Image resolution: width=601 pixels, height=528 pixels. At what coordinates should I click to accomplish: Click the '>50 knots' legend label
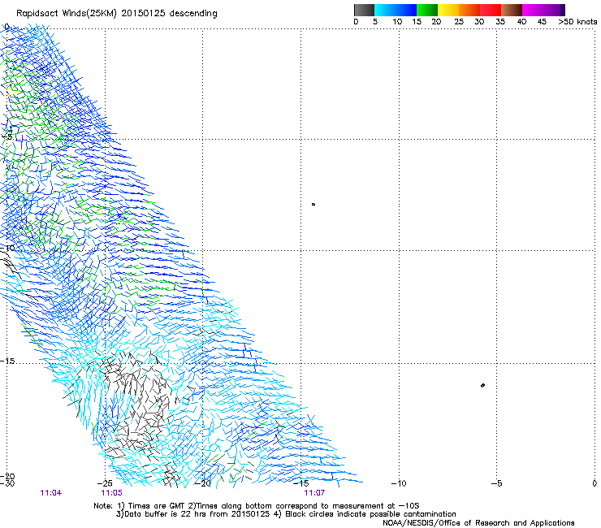577,22
